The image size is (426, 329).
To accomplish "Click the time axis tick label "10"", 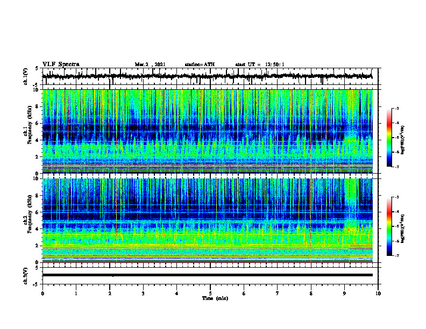I will pos(378,294).
